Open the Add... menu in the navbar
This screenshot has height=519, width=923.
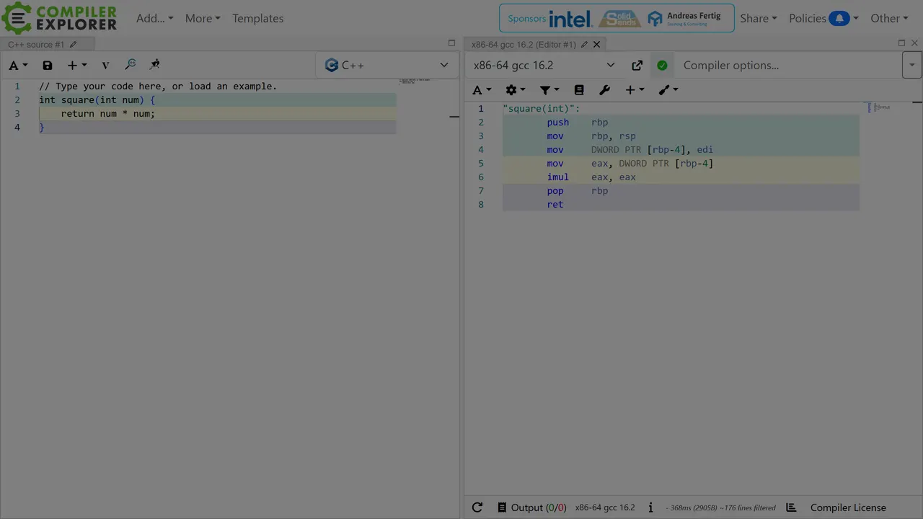[155, 18]
